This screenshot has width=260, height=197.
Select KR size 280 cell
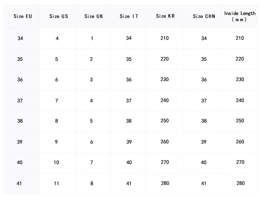click(x=165, y=183)
